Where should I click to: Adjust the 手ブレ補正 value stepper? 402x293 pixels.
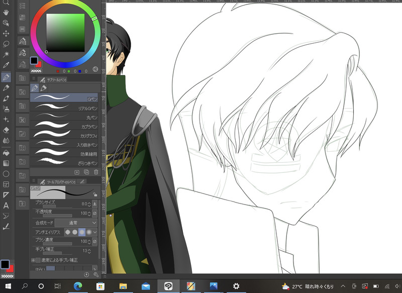point(89,251)
